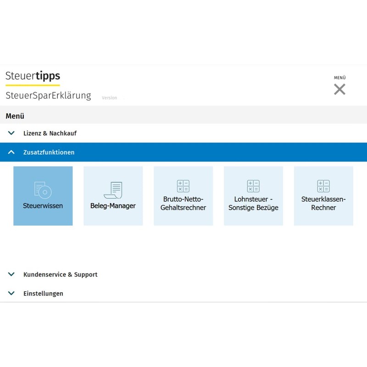Collapse the Zusatzfunktionen section chevron

coord(11,152)
